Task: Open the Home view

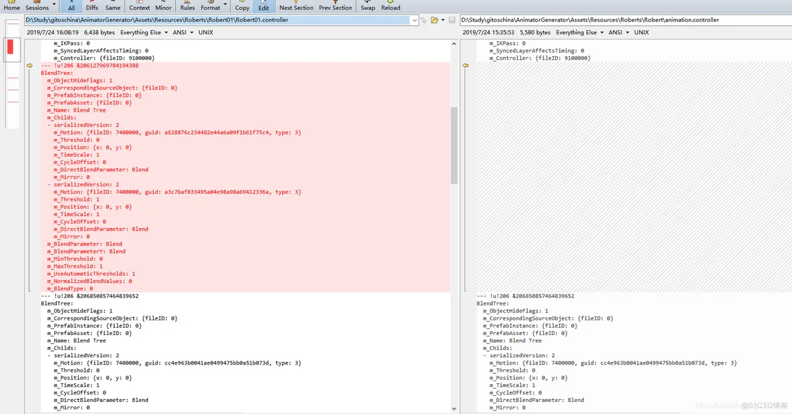Action: [x=11, y=6]
